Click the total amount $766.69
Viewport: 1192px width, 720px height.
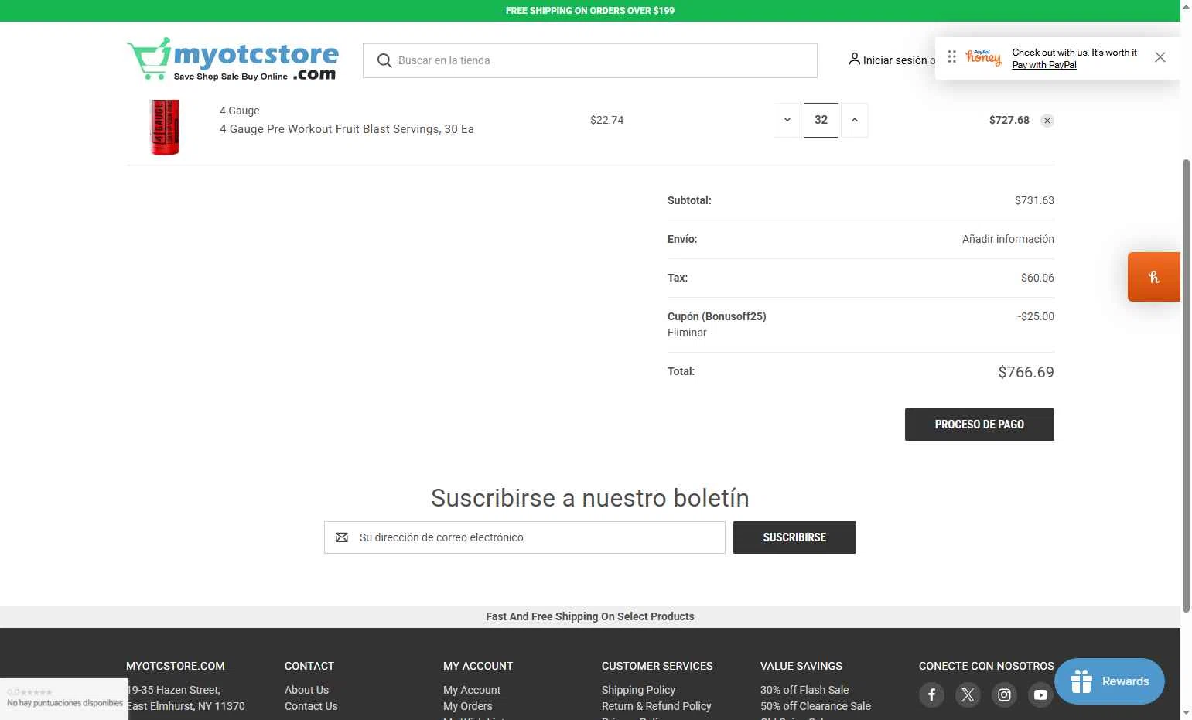click(x=1026, y=372)
